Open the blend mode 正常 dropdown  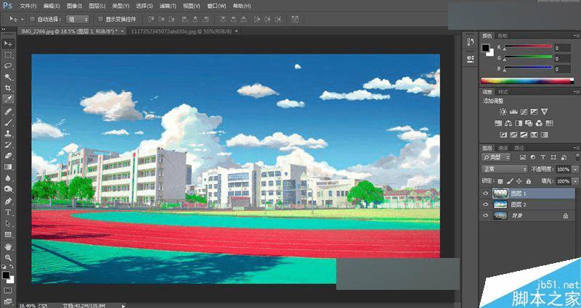pos(504,169)
